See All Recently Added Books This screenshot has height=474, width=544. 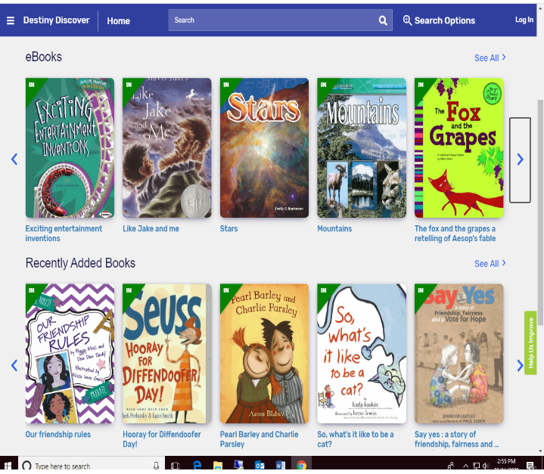(x=490, y=264)
